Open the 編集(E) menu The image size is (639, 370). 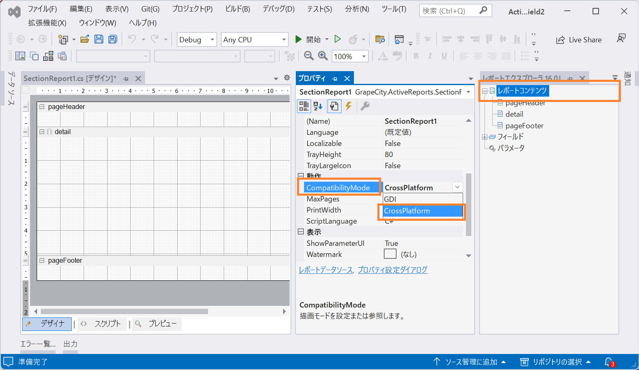click(x=81, y=9)
